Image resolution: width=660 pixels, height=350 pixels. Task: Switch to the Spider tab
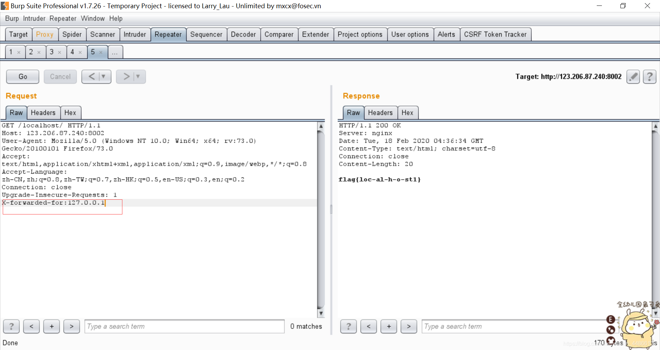tap(72, 34)
